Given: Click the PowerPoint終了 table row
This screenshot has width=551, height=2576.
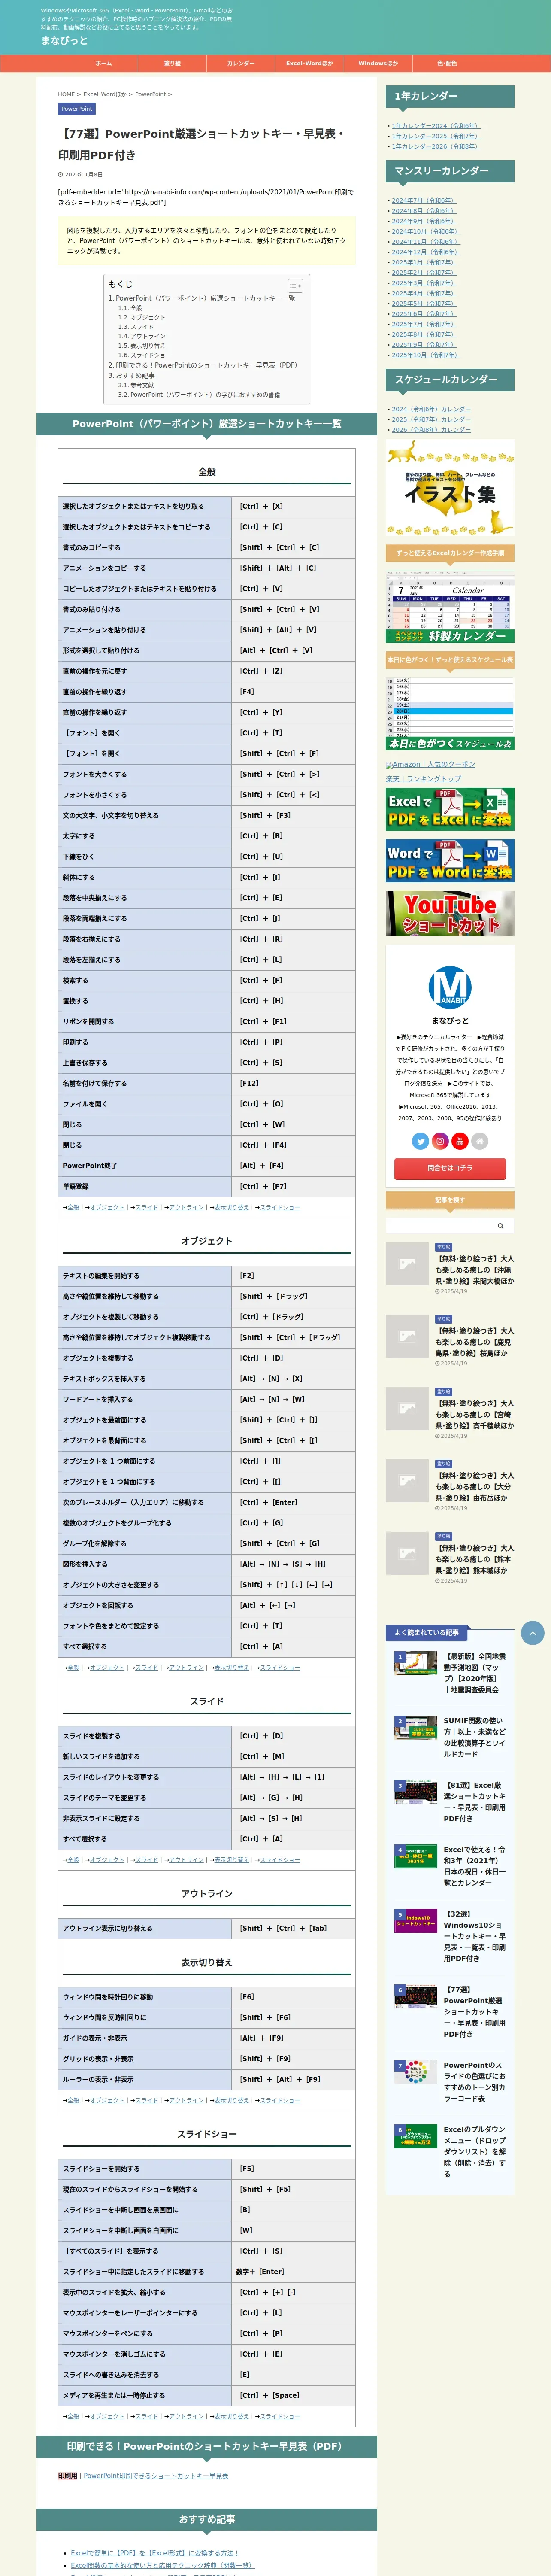Looking at the screenshot, I should click(207, 1165).
